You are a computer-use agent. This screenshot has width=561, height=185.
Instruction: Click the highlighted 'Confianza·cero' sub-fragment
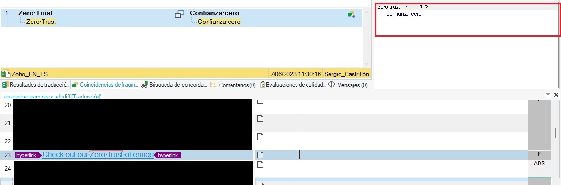pyautogui.click(x=219, y=22)
